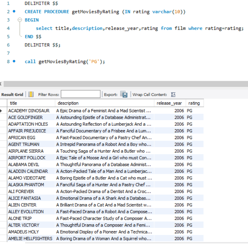
Task: Click the 'A Boring Epistle of a Butler' cell
Action: (x=105, y=178)
